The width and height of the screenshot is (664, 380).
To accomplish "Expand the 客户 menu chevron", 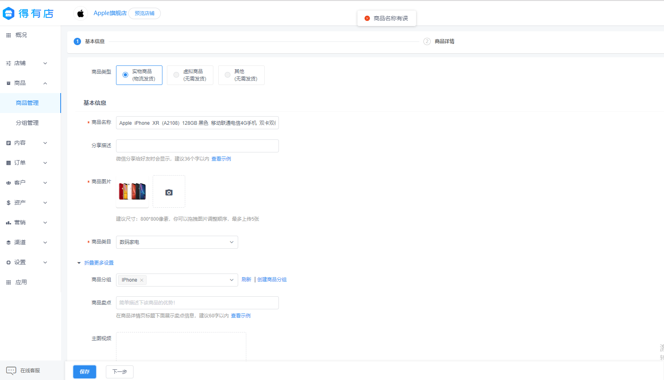I will [45, 183].
